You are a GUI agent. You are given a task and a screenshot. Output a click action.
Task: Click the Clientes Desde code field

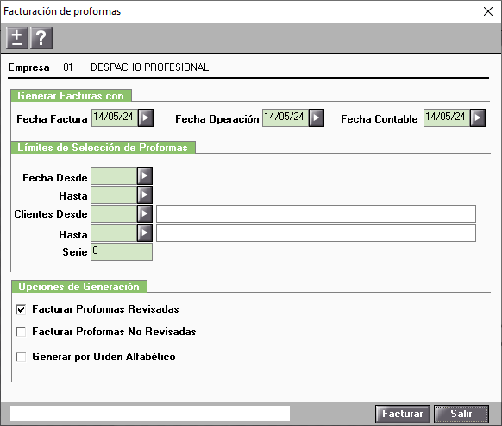coord(114,213)
